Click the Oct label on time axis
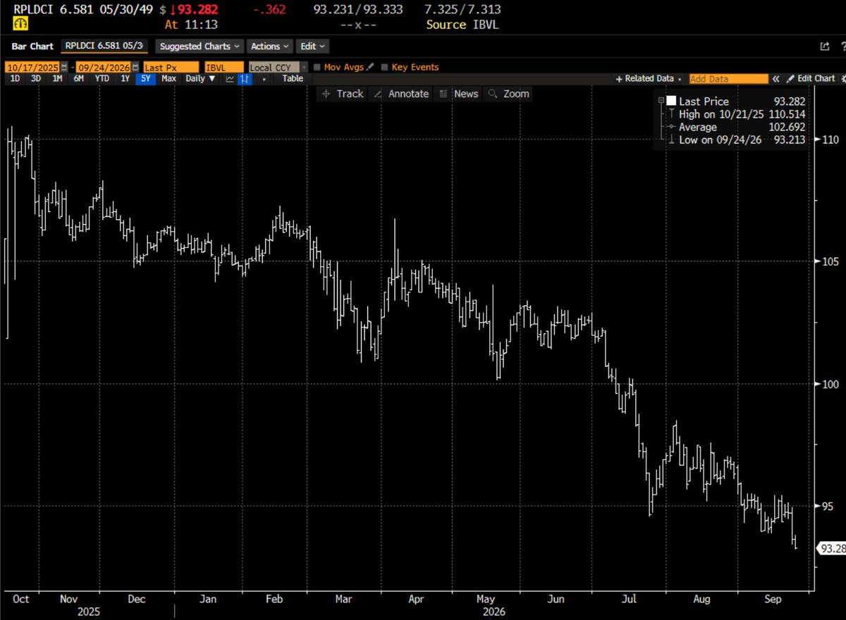This screenshot has width=846, height=620. pos(20,599)
